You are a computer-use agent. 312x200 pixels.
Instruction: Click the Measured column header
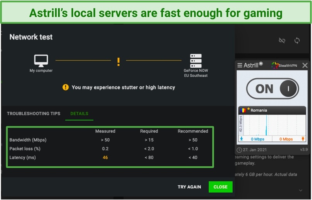tap(105, 131)
